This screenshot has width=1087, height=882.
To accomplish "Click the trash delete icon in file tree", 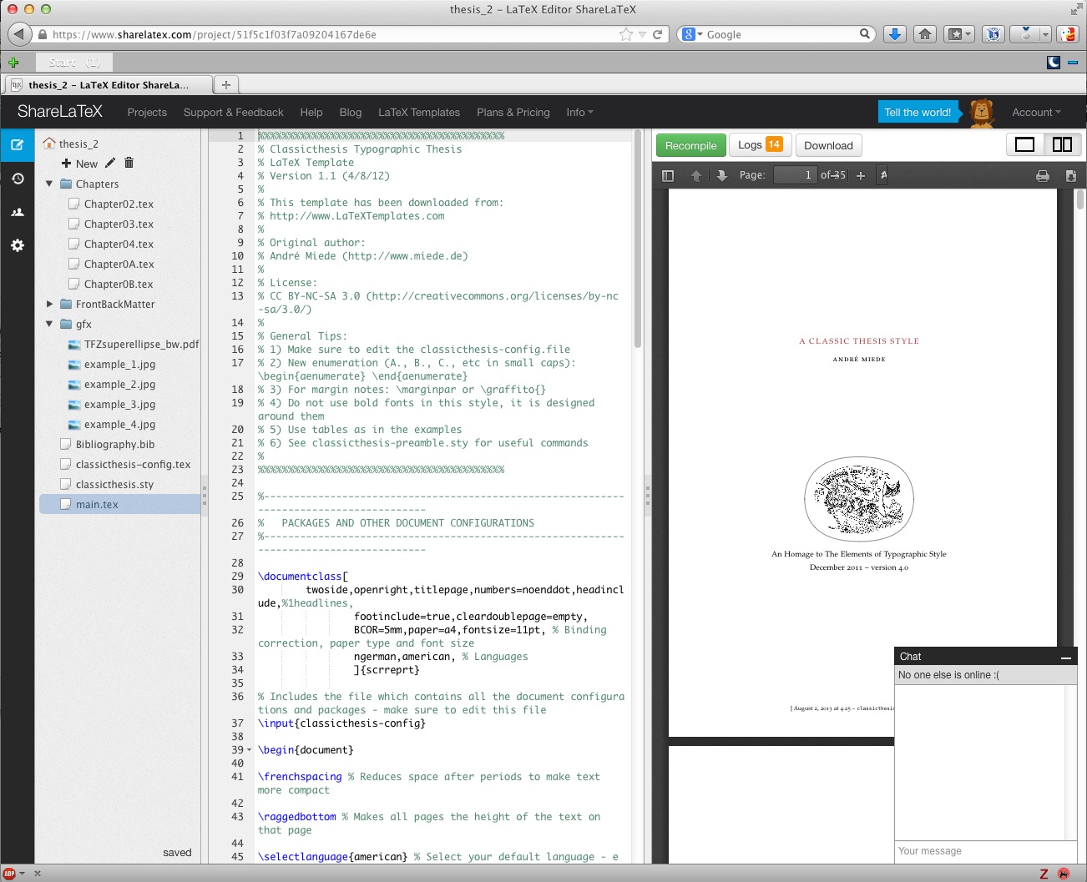I will (x=129, y=164).
